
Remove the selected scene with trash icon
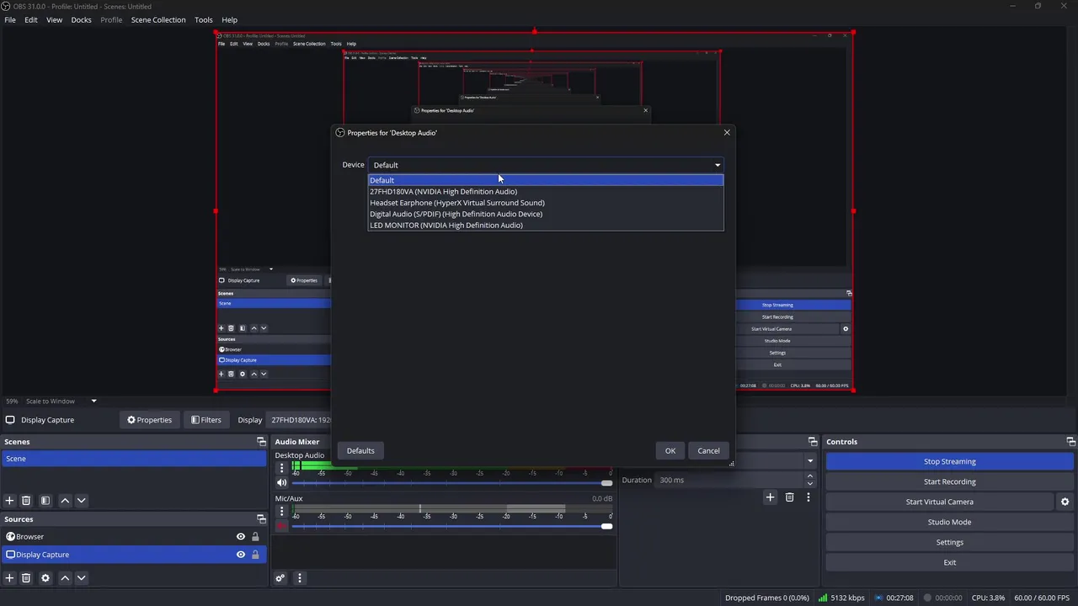point(26,500)
